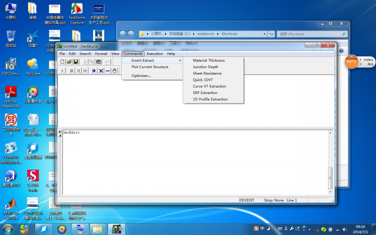Open the View menu

click(115, 54)
